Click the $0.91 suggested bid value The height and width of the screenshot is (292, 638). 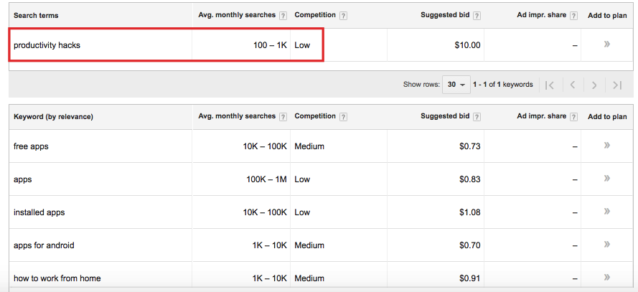470,278
